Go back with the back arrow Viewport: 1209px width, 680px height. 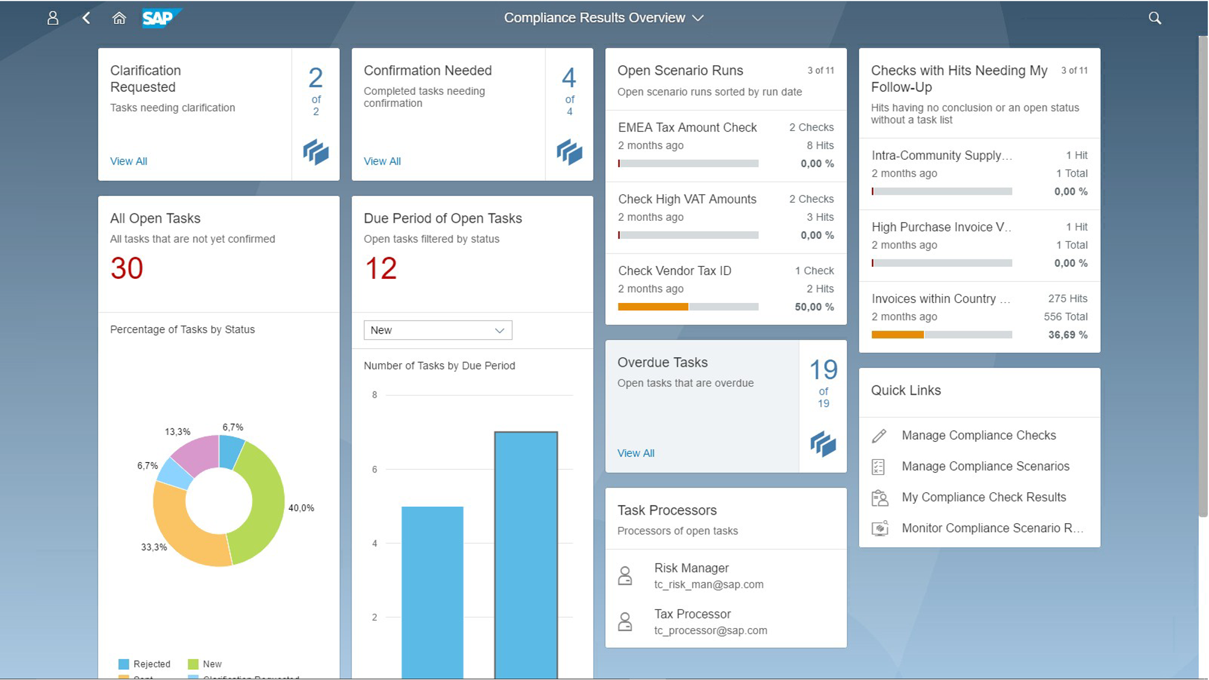point(86,18)
